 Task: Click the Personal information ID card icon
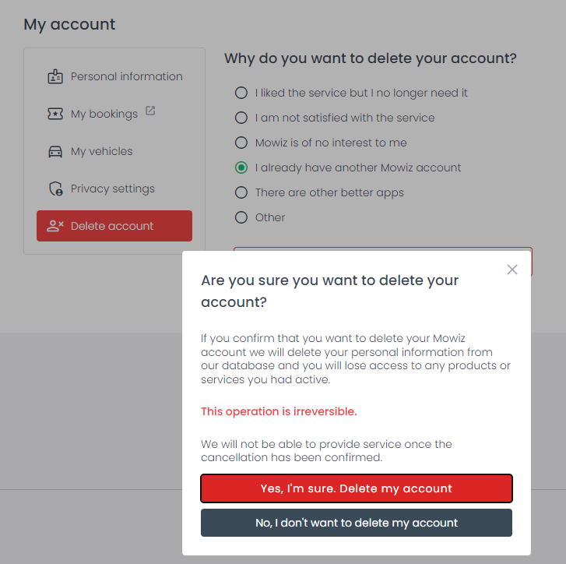[55, 76]
